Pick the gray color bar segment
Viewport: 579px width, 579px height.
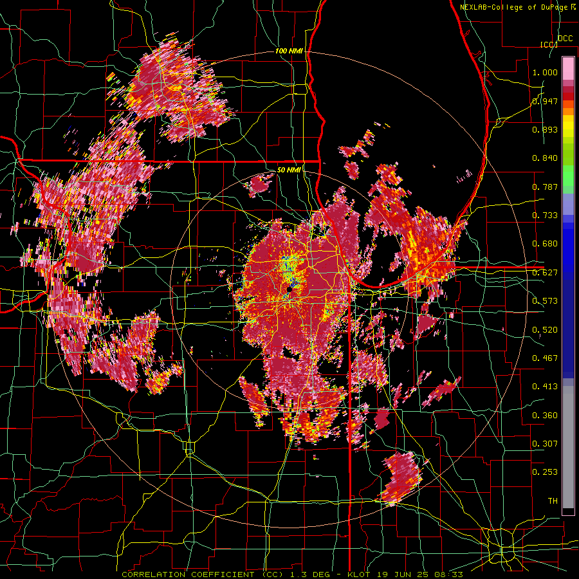click(x=568, y=448)
